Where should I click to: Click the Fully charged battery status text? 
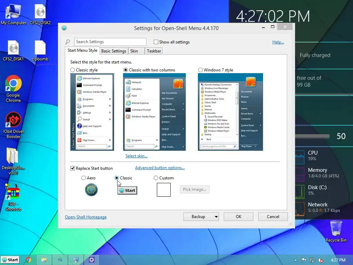(315, 55)
